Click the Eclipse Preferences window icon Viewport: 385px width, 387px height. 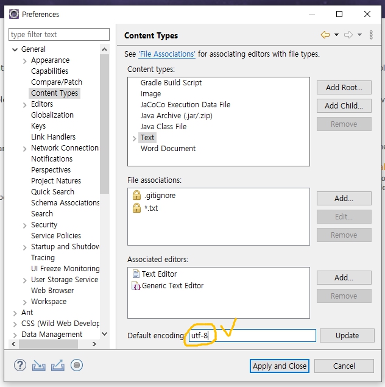click(x=14, y=14)
